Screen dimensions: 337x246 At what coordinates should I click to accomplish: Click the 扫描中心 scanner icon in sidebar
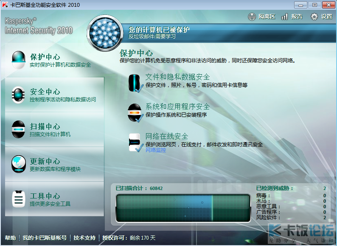(19, 129)
